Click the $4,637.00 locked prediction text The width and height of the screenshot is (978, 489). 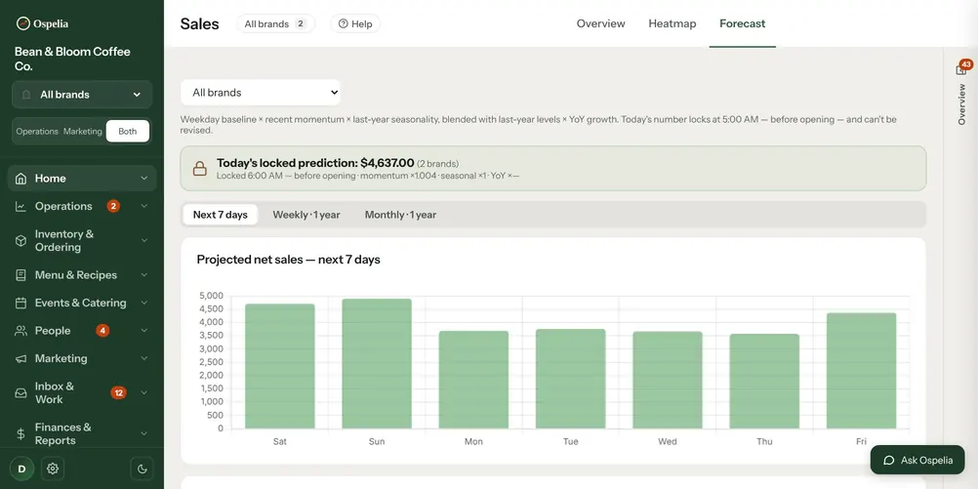(x=387, y=163)
